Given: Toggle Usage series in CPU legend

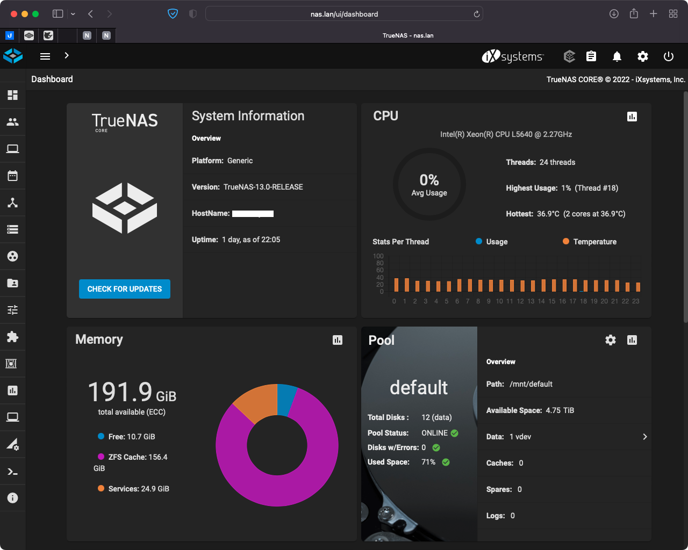Looking at the screenshot, I should coord(492,242).
